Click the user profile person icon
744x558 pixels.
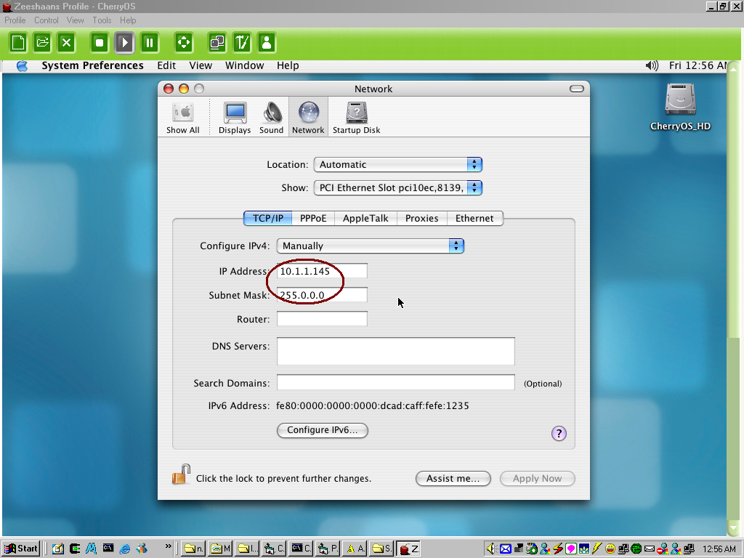[267, 43]
